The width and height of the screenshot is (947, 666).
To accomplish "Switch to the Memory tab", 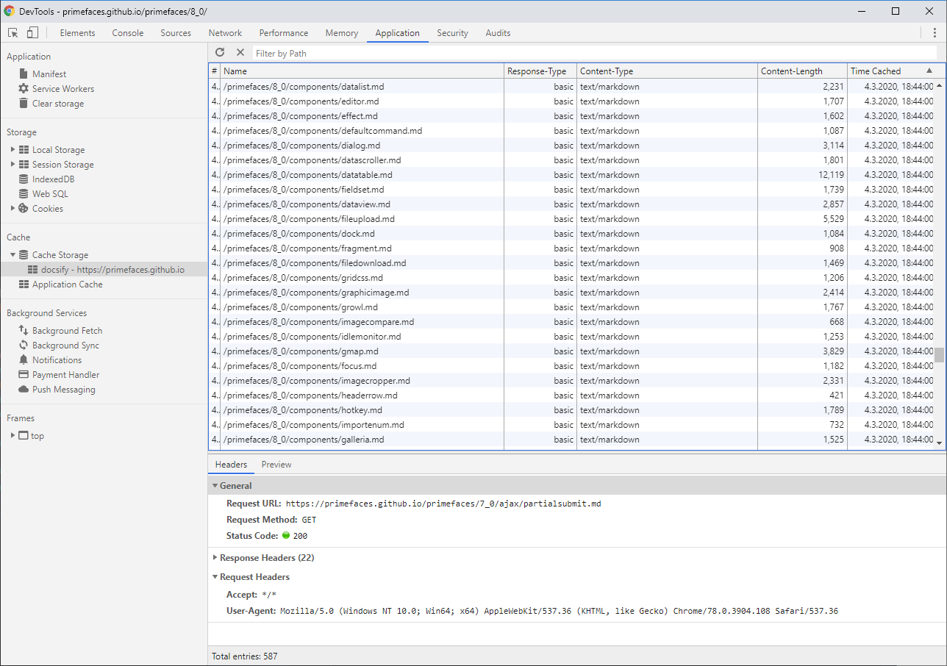I will point(342,33).
